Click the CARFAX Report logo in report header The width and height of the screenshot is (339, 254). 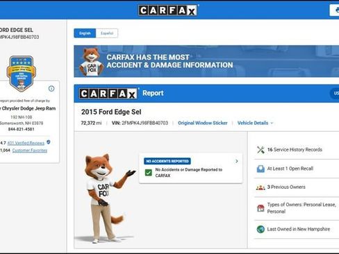click(108, 94)
